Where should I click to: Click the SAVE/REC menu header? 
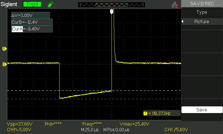tap(202, 4)
